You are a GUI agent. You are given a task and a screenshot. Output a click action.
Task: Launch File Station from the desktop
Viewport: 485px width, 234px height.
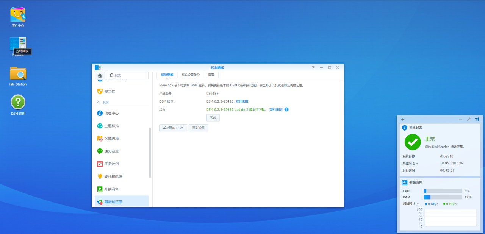pos(18,73)
